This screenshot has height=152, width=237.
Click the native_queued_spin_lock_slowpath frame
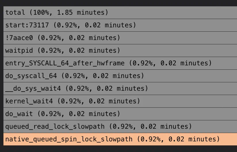click(x=118, y=139)
